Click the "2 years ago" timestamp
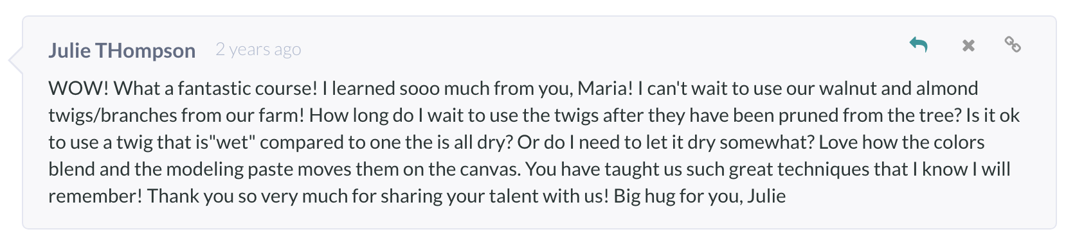 (x=258, y=49)
